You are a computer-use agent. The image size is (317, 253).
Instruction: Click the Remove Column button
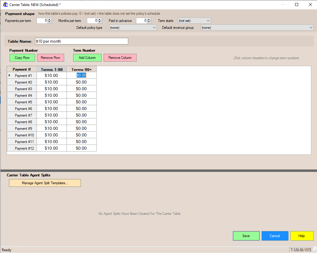point(120,58)
